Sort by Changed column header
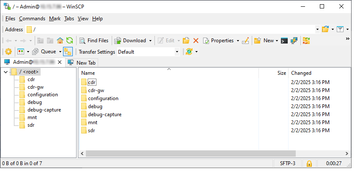Screen dimensions: 363x185 click(x=319, y=73)
